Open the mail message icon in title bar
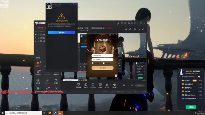Screen dimensions: 205x115 (122, 23)
